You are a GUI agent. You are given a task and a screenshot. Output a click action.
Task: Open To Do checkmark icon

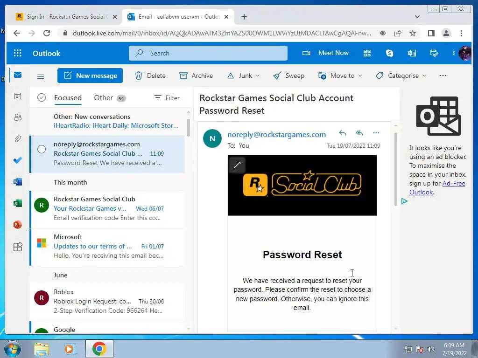click(18, 160)
